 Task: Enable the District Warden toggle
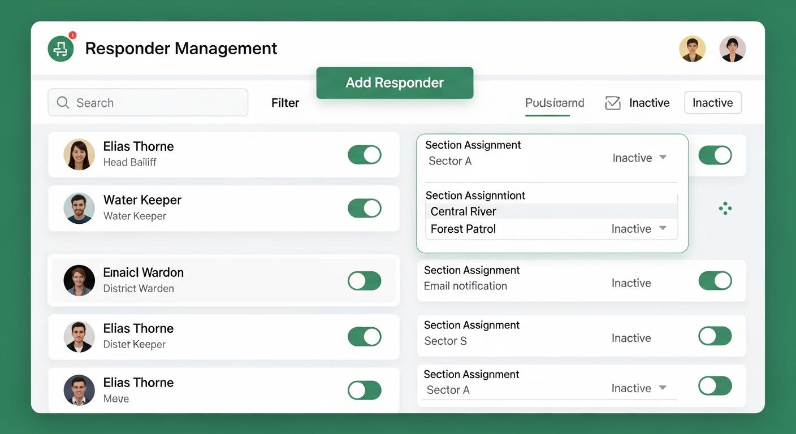[365, 280]
